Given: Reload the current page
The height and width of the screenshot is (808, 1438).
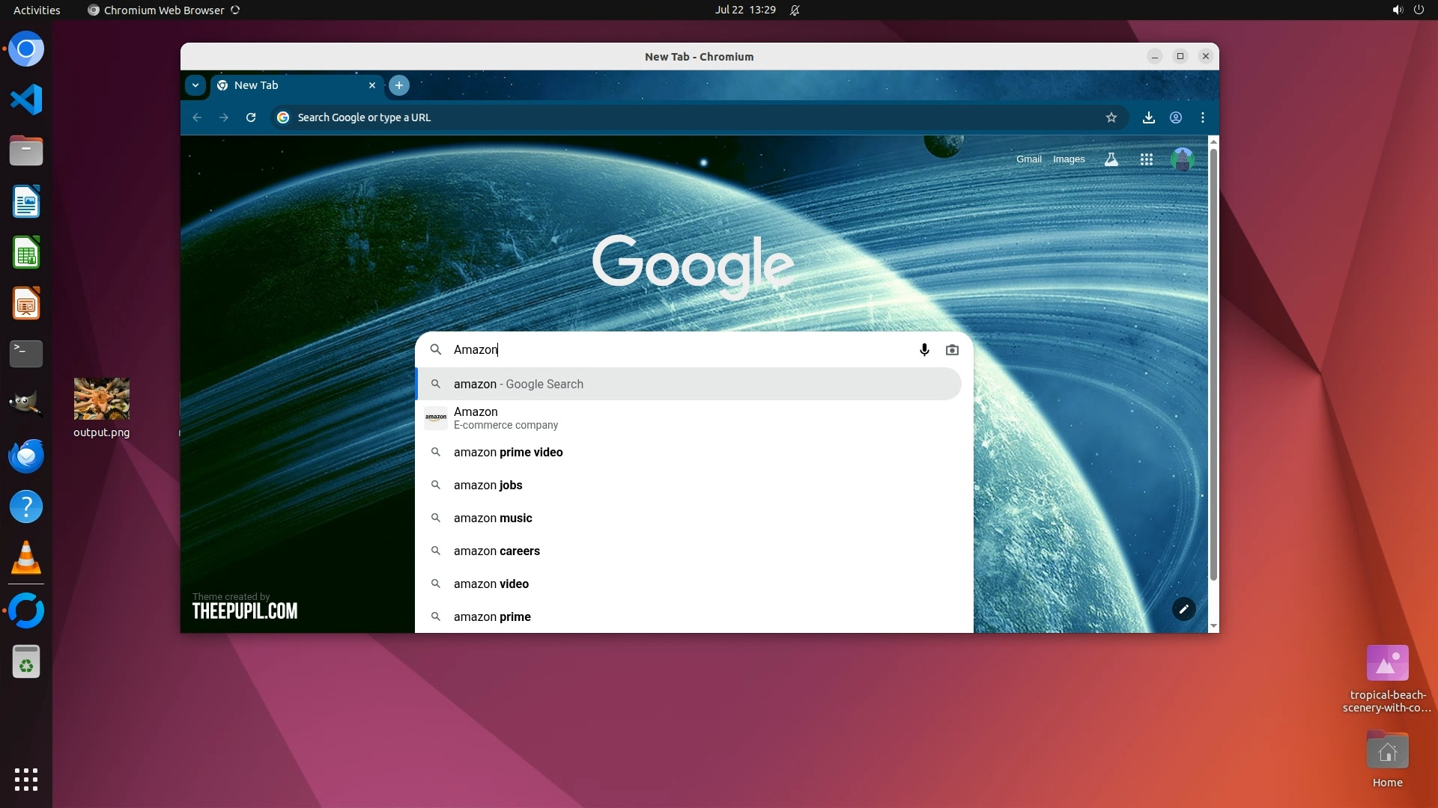Looking at the screenshot, I should [251, 117].
